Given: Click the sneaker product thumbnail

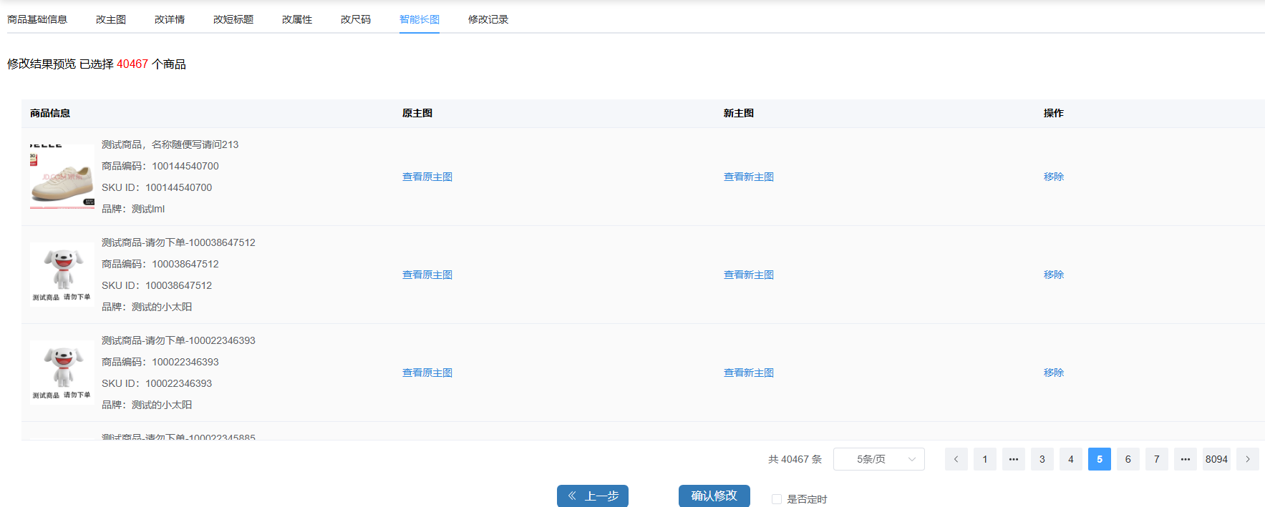Looking at the screenshot, I should pos(62,177).
